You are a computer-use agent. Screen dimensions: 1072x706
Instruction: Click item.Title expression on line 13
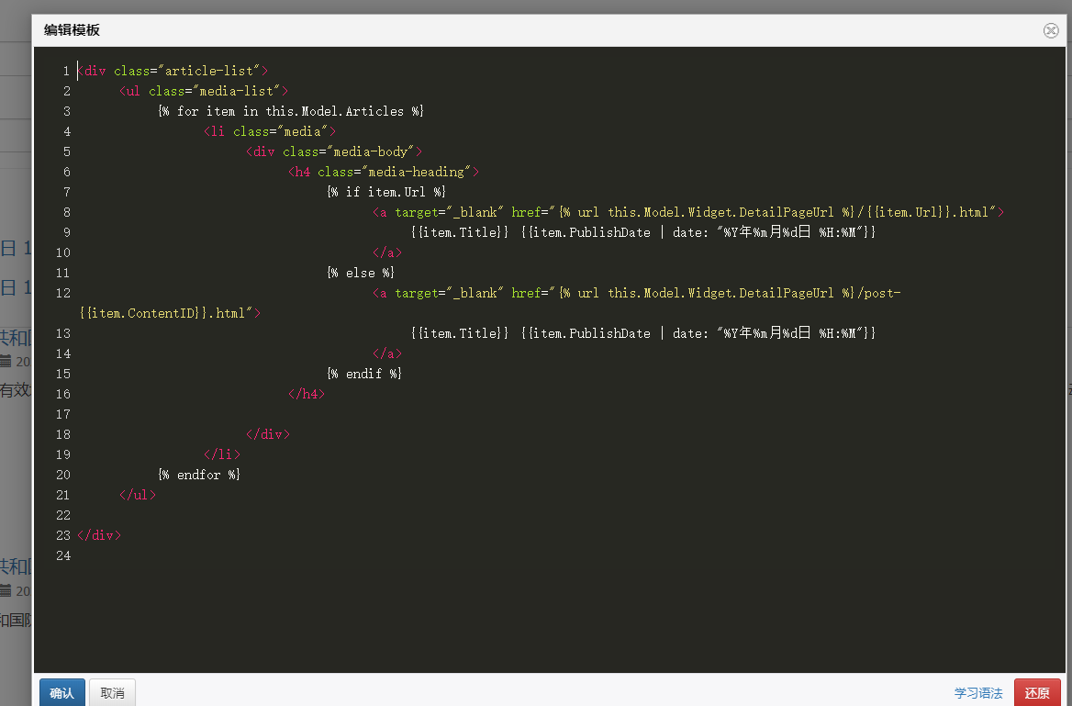(x=460, y=333)
